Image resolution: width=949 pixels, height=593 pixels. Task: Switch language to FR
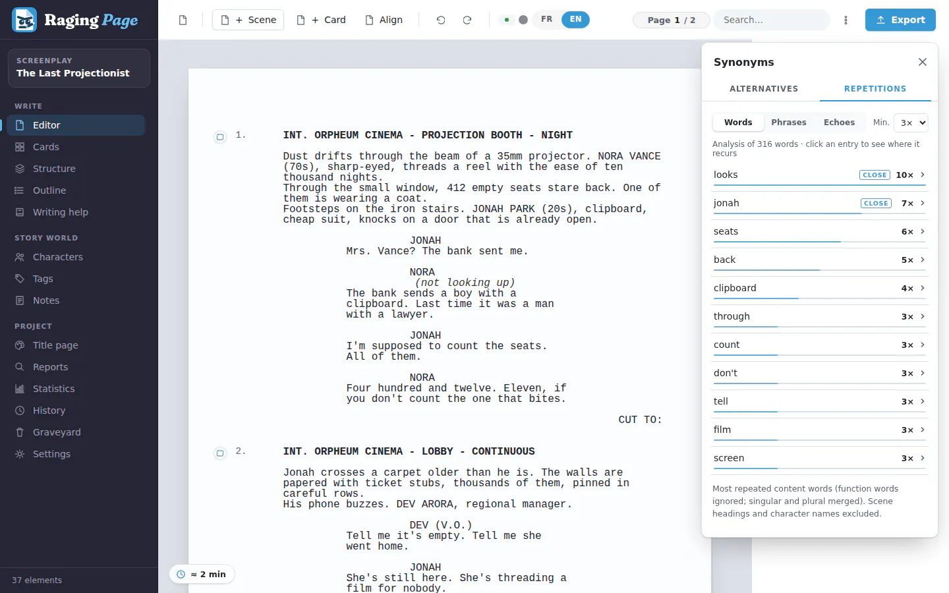(547, 20)
